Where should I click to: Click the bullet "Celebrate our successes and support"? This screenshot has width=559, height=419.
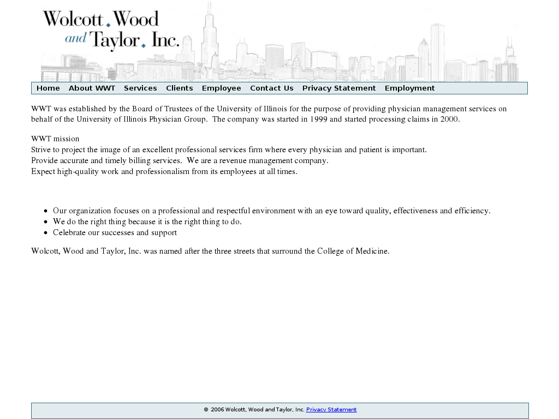coord(115,232)
